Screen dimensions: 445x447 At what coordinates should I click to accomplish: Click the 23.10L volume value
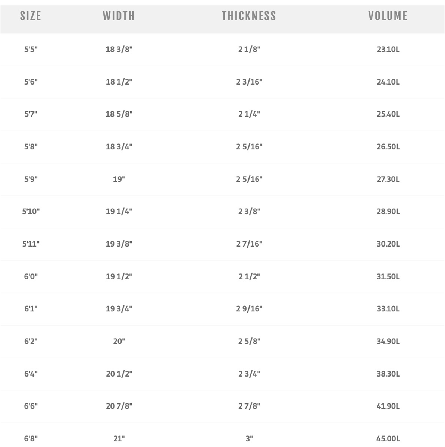388,49
